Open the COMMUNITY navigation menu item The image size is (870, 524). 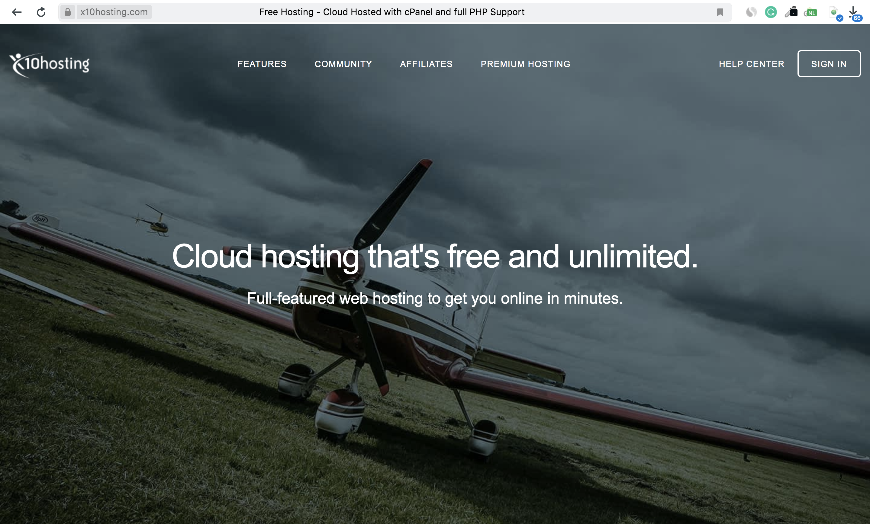pyautogui.click(x=344, y=63)
